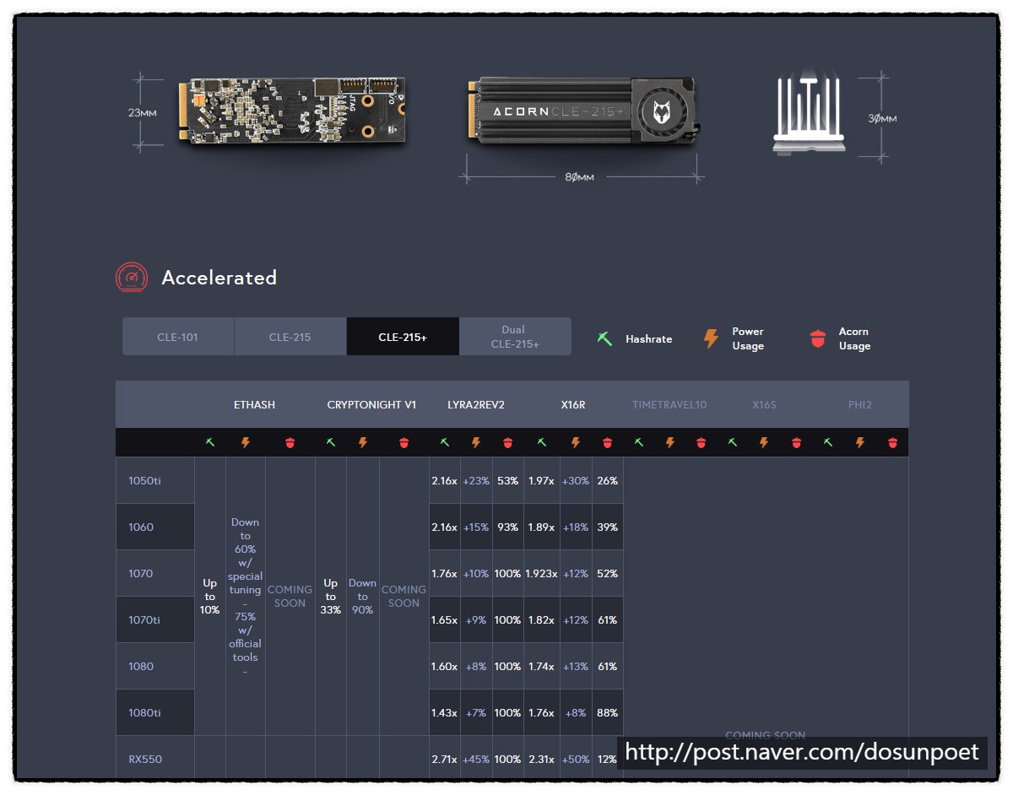Click the 1060 '93%' acorn usage cell

(507, 527)
